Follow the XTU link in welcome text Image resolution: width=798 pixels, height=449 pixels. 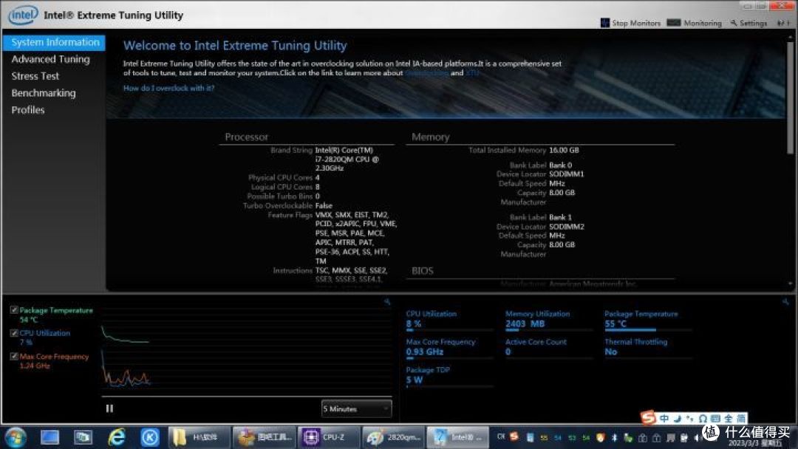471,72
